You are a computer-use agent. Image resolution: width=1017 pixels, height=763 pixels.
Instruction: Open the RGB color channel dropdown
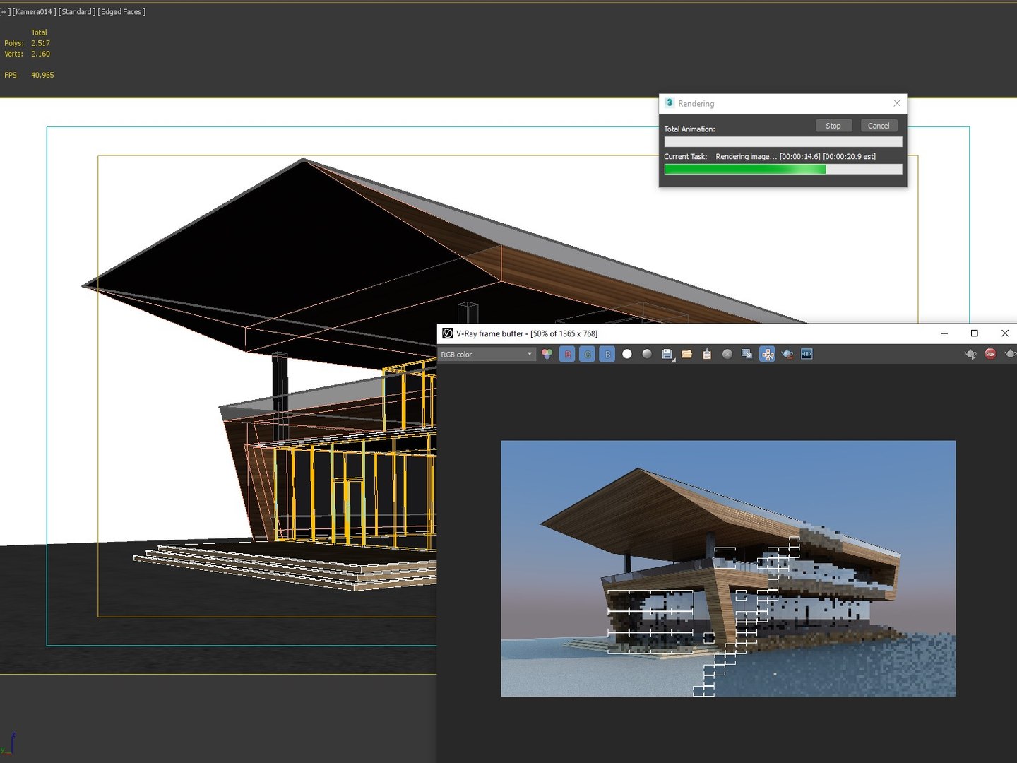[487, 354]
